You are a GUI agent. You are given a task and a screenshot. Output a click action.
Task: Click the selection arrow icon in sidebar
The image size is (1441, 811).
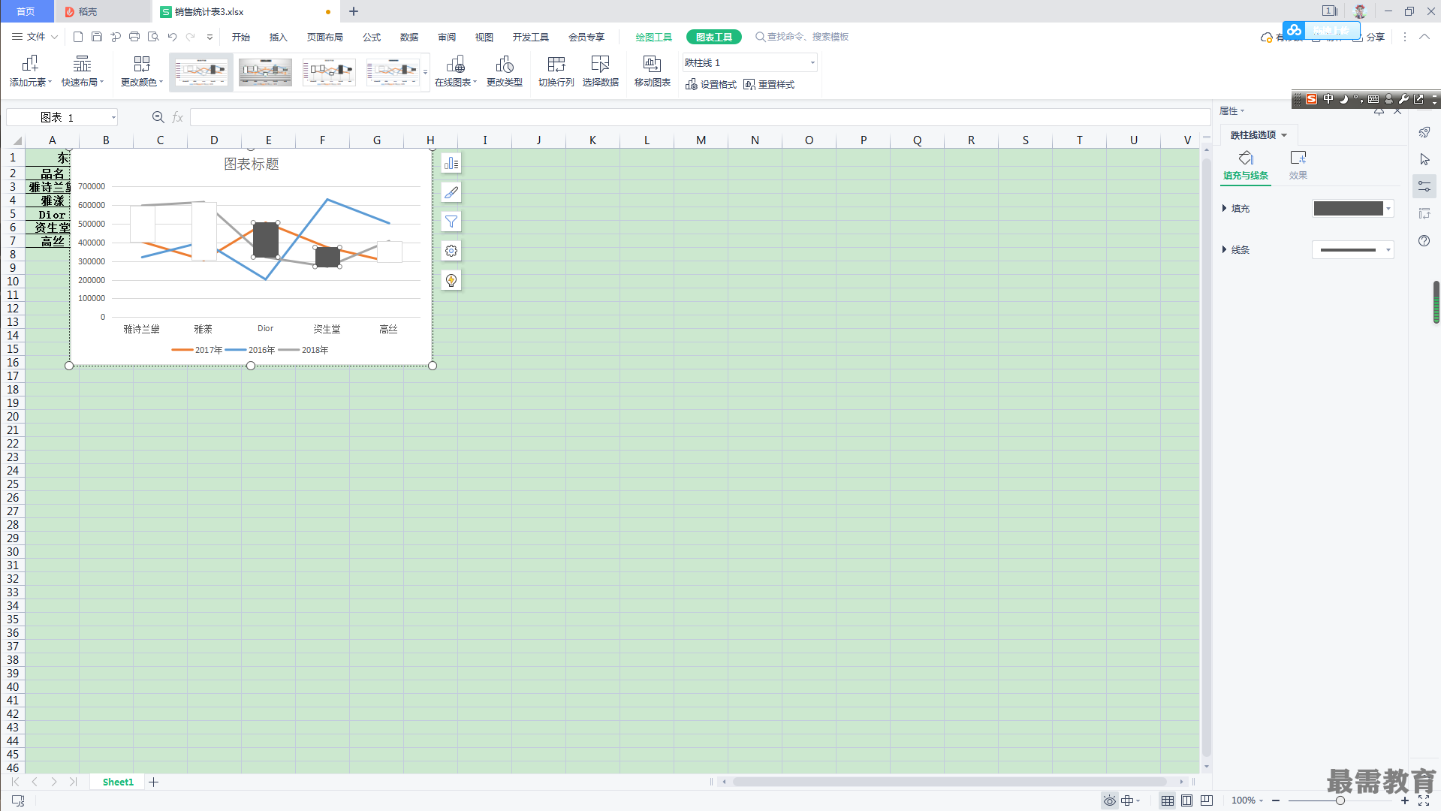pyautogui.click(x=1424, y=159)
